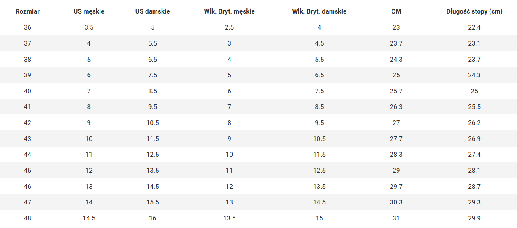Click the foot length value 22.4

474,27
